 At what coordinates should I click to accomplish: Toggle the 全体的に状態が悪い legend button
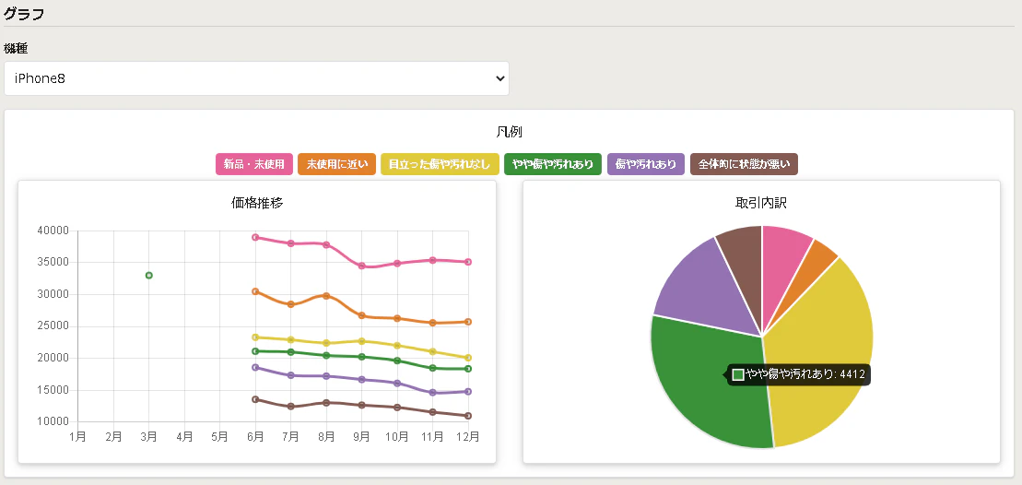744,164
